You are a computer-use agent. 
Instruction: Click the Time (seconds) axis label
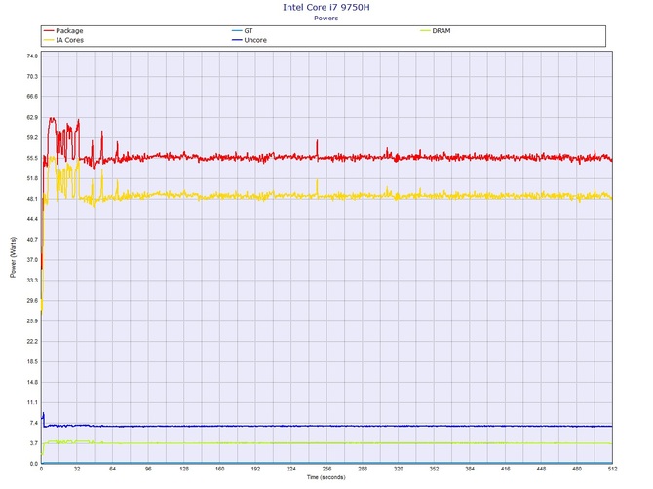(x=326, y=477)
